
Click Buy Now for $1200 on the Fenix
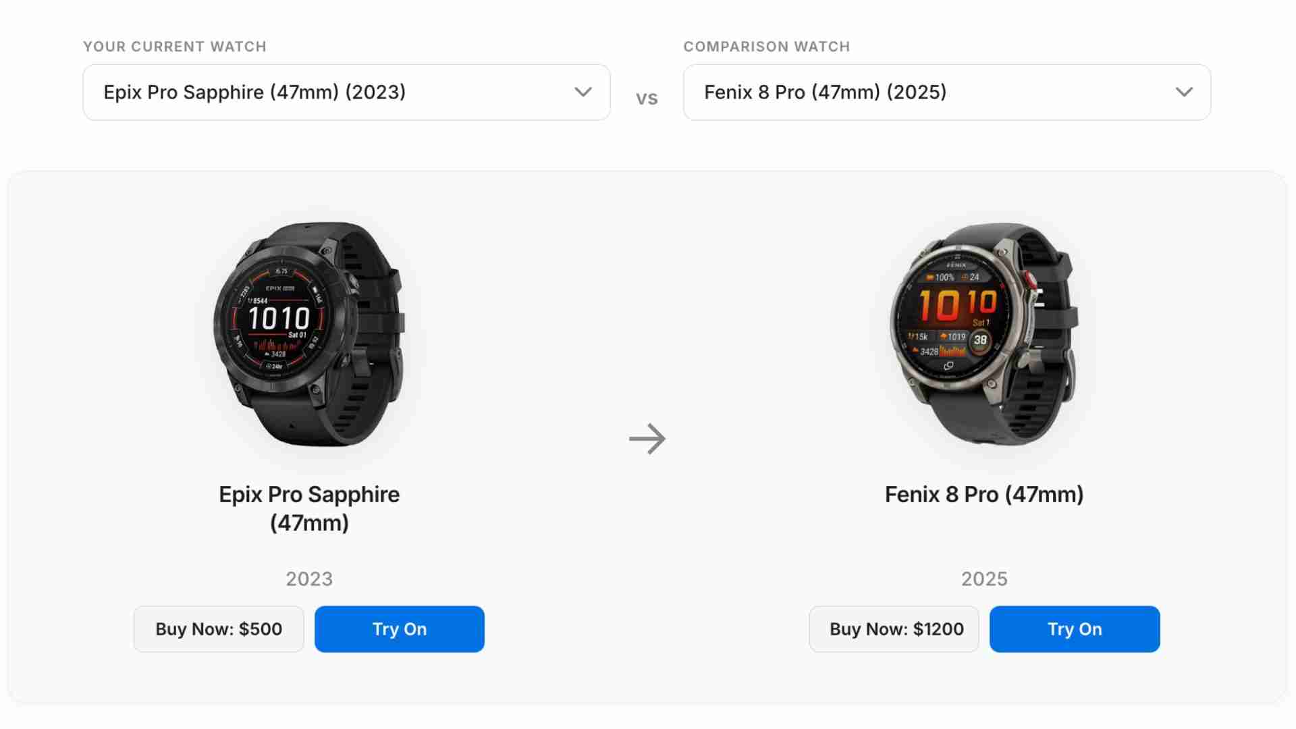click(894, 628)
